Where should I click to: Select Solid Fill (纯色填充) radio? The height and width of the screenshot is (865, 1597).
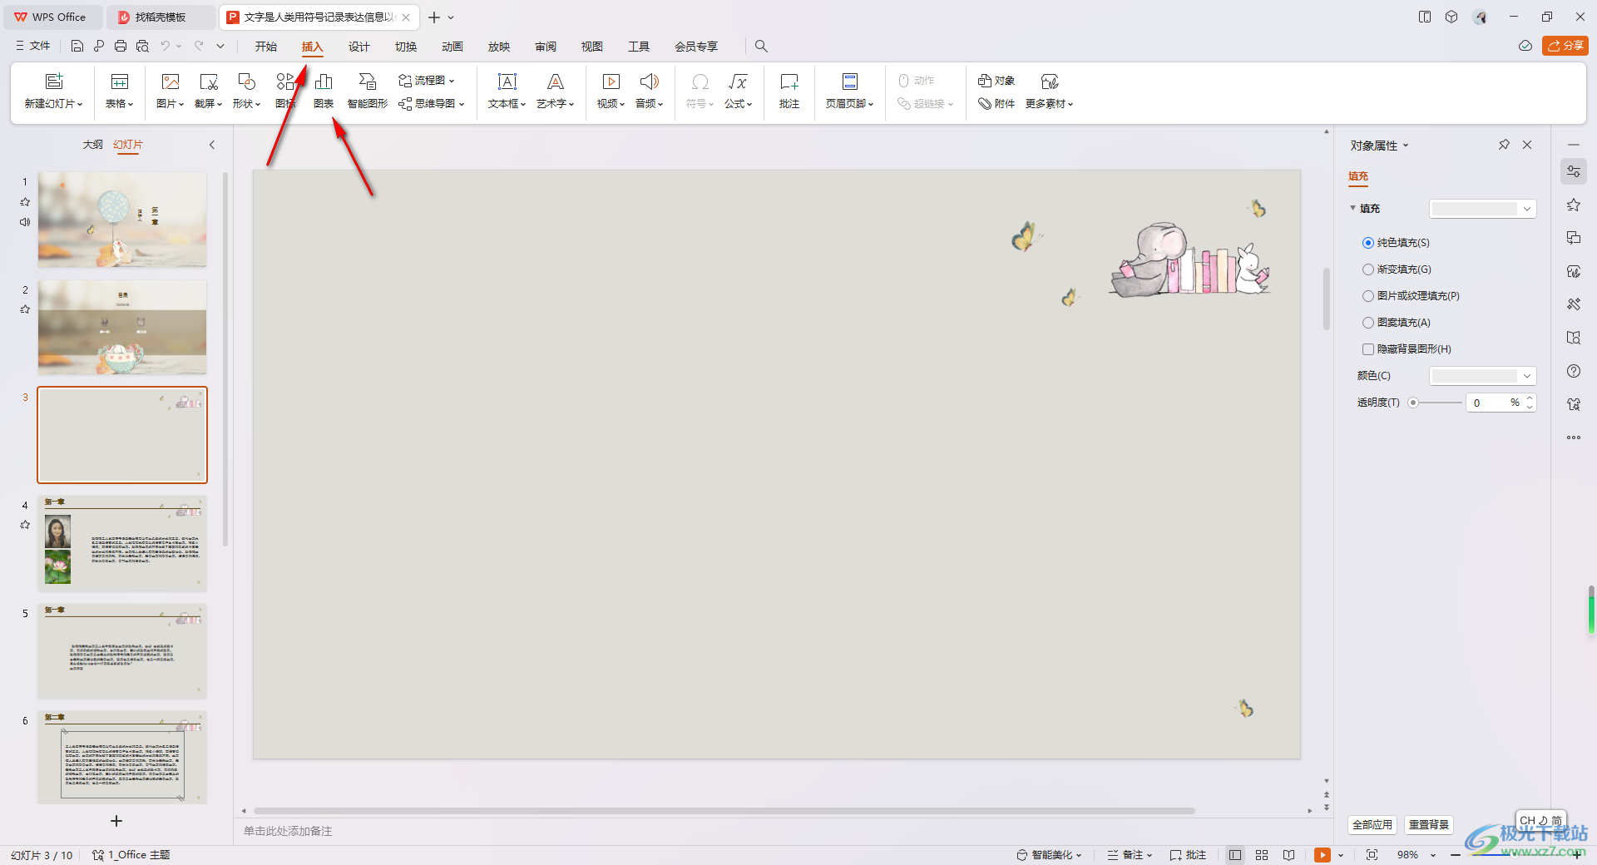click(x=1368, y=243)
